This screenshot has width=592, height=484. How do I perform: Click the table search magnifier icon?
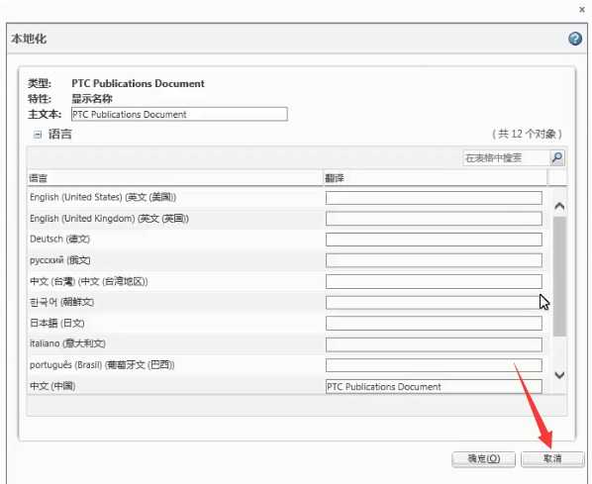click(557, 157)
